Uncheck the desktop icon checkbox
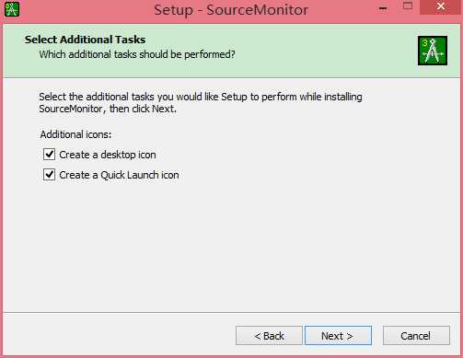 (x=49, y=155)
